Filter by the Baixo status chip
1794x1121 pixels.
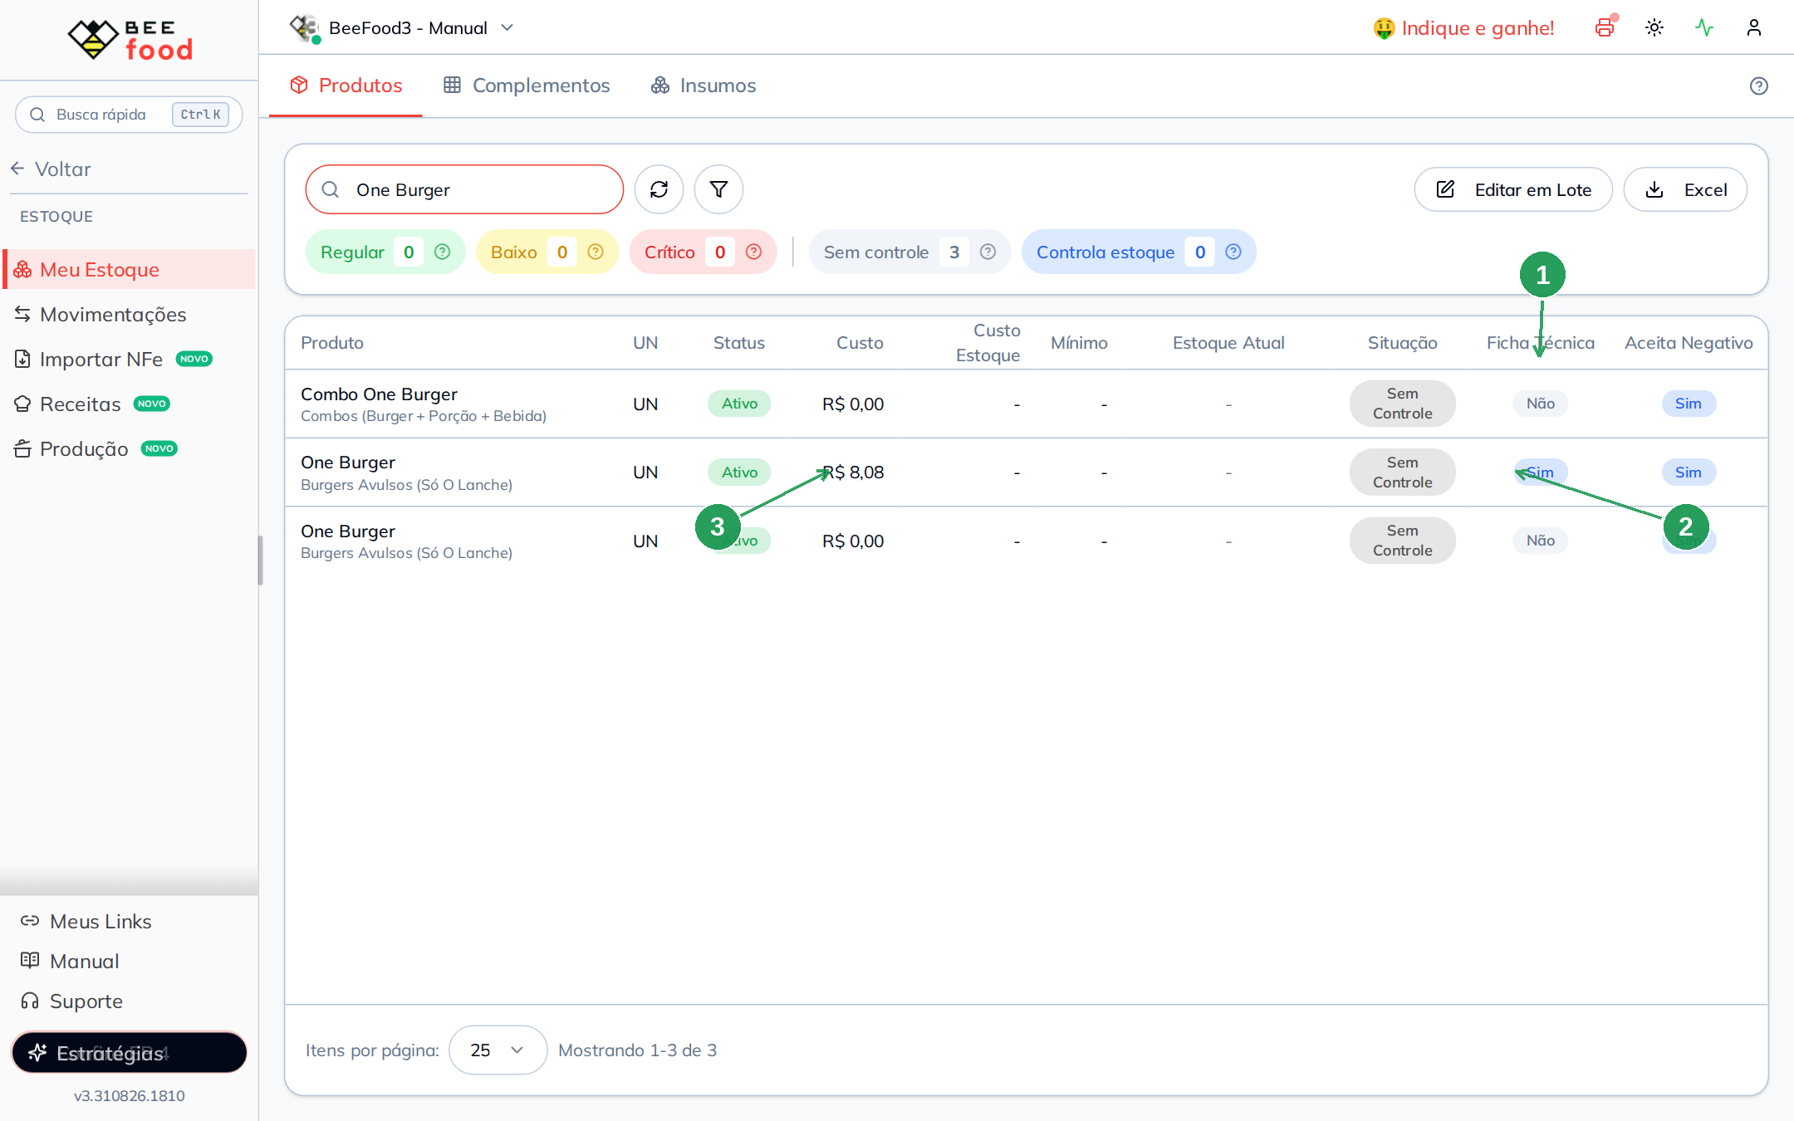click(547, 252)
